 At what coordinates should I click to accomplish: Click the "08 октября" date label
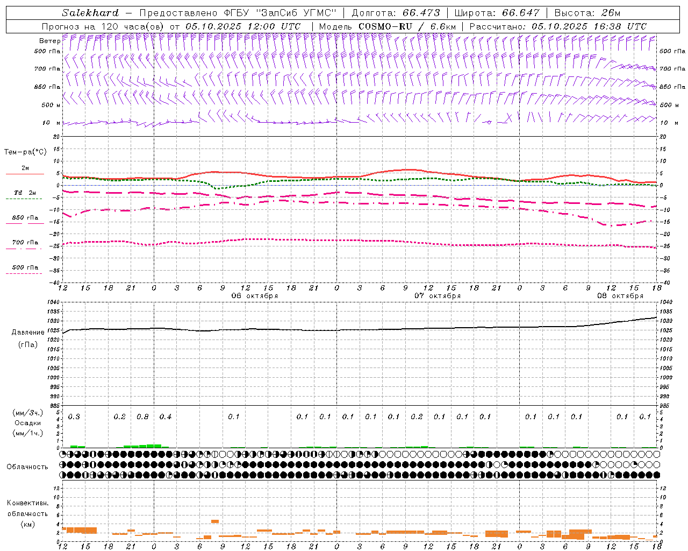pos(620,296)
